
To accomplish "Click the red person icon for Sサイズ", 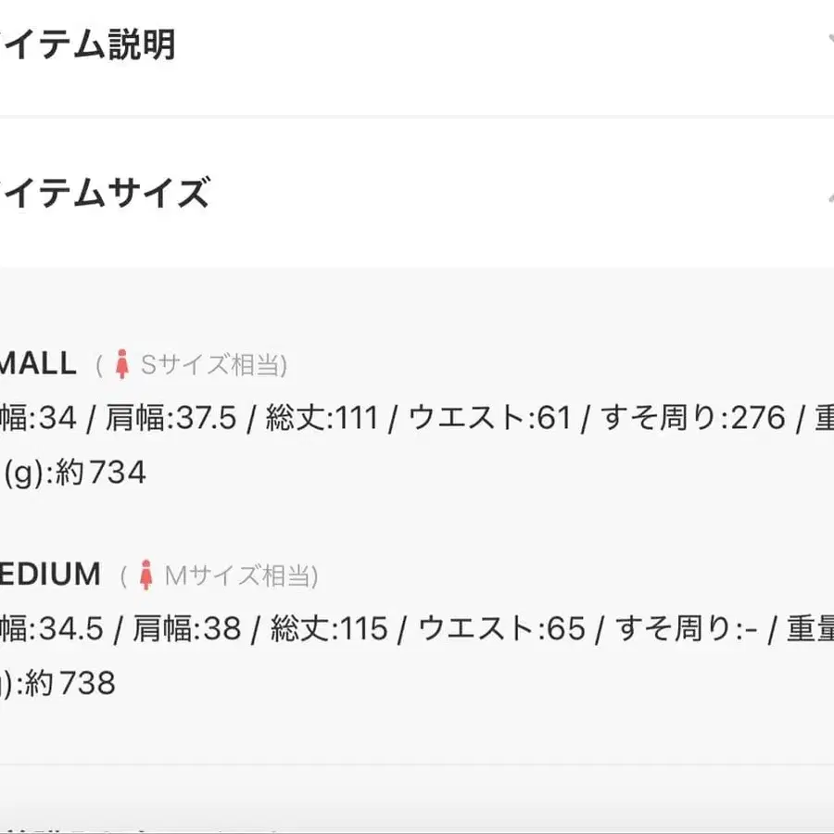I will [x=121, y=364].
